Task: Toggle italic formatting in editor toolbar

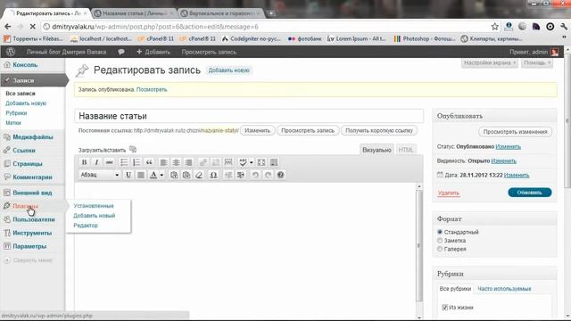Action: pos(96,162)
